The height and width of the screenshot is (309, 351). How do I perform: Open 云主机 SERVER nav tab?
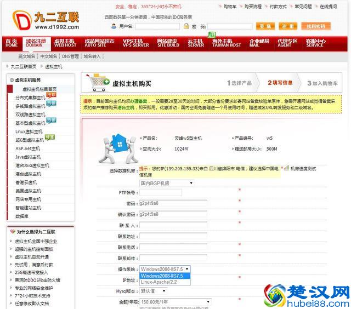[196, 43]
